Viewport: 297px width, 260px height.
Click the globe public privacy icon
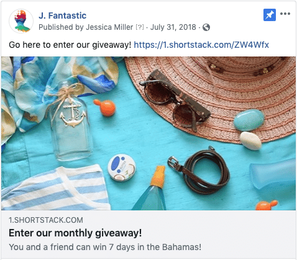click(x=206, y=27)
